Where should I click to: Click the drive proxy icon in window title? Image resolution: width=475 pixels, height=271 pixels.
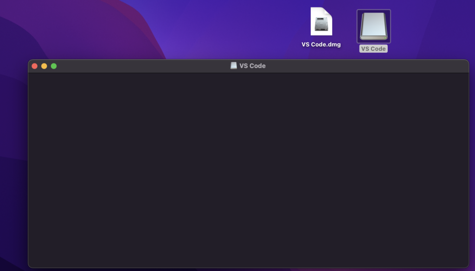pyautogui.click(x=234, y=66)
